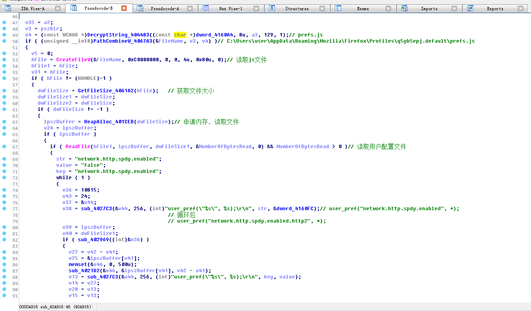Click the IDA View-A tab icon
531x311 pixels.
[8, 8]
